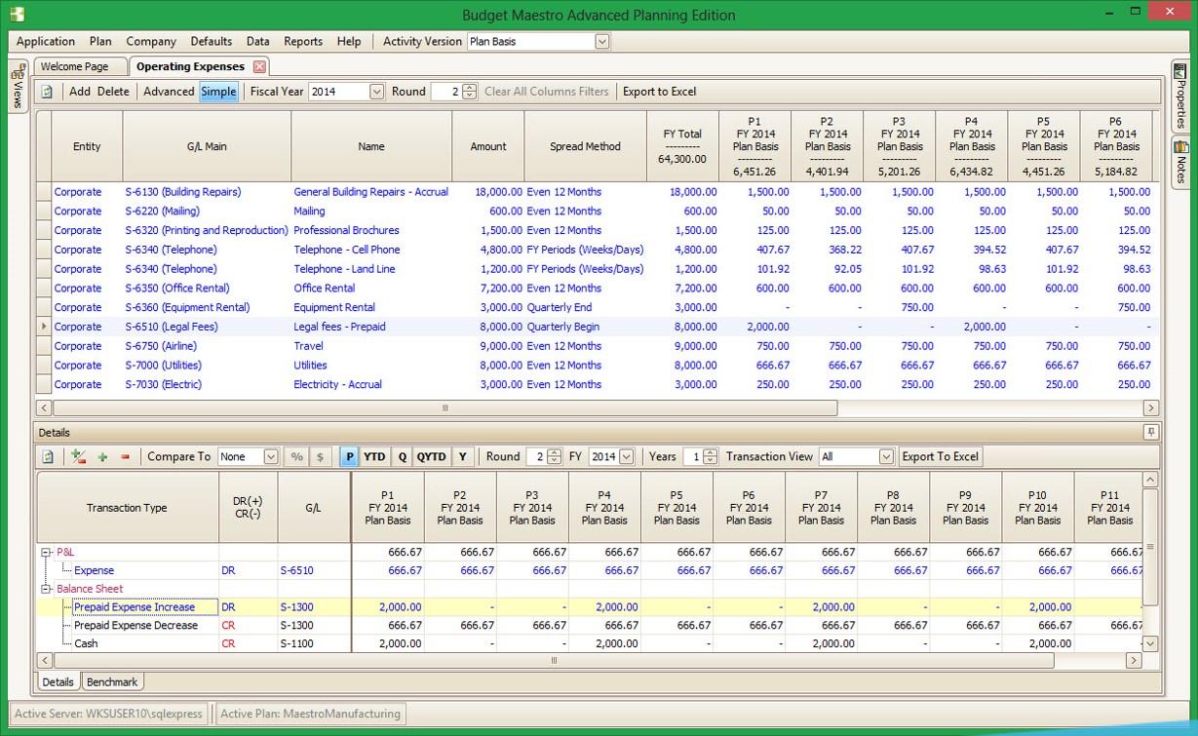The image size is (1198, 736).
Task: Switch to the Welcome Page tab
Action: (x=81, y=66)
